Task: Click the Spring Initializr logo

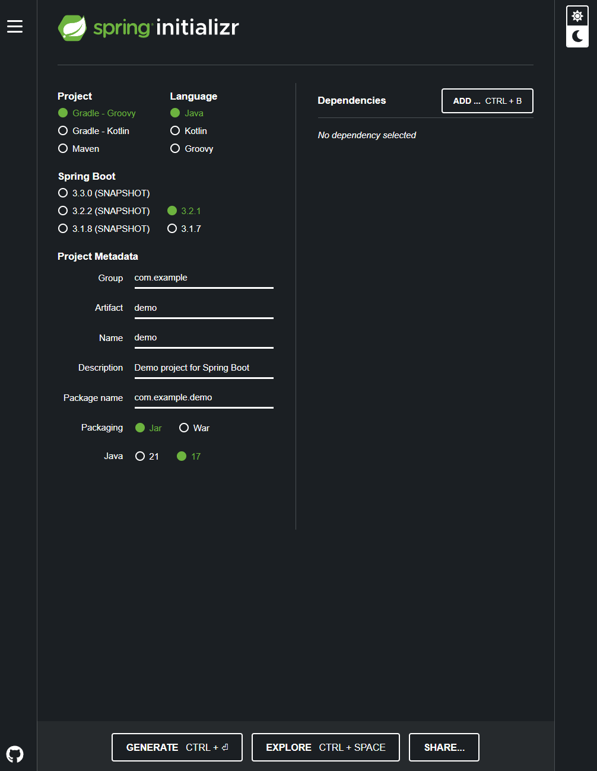Action: (x=148, y=27)
